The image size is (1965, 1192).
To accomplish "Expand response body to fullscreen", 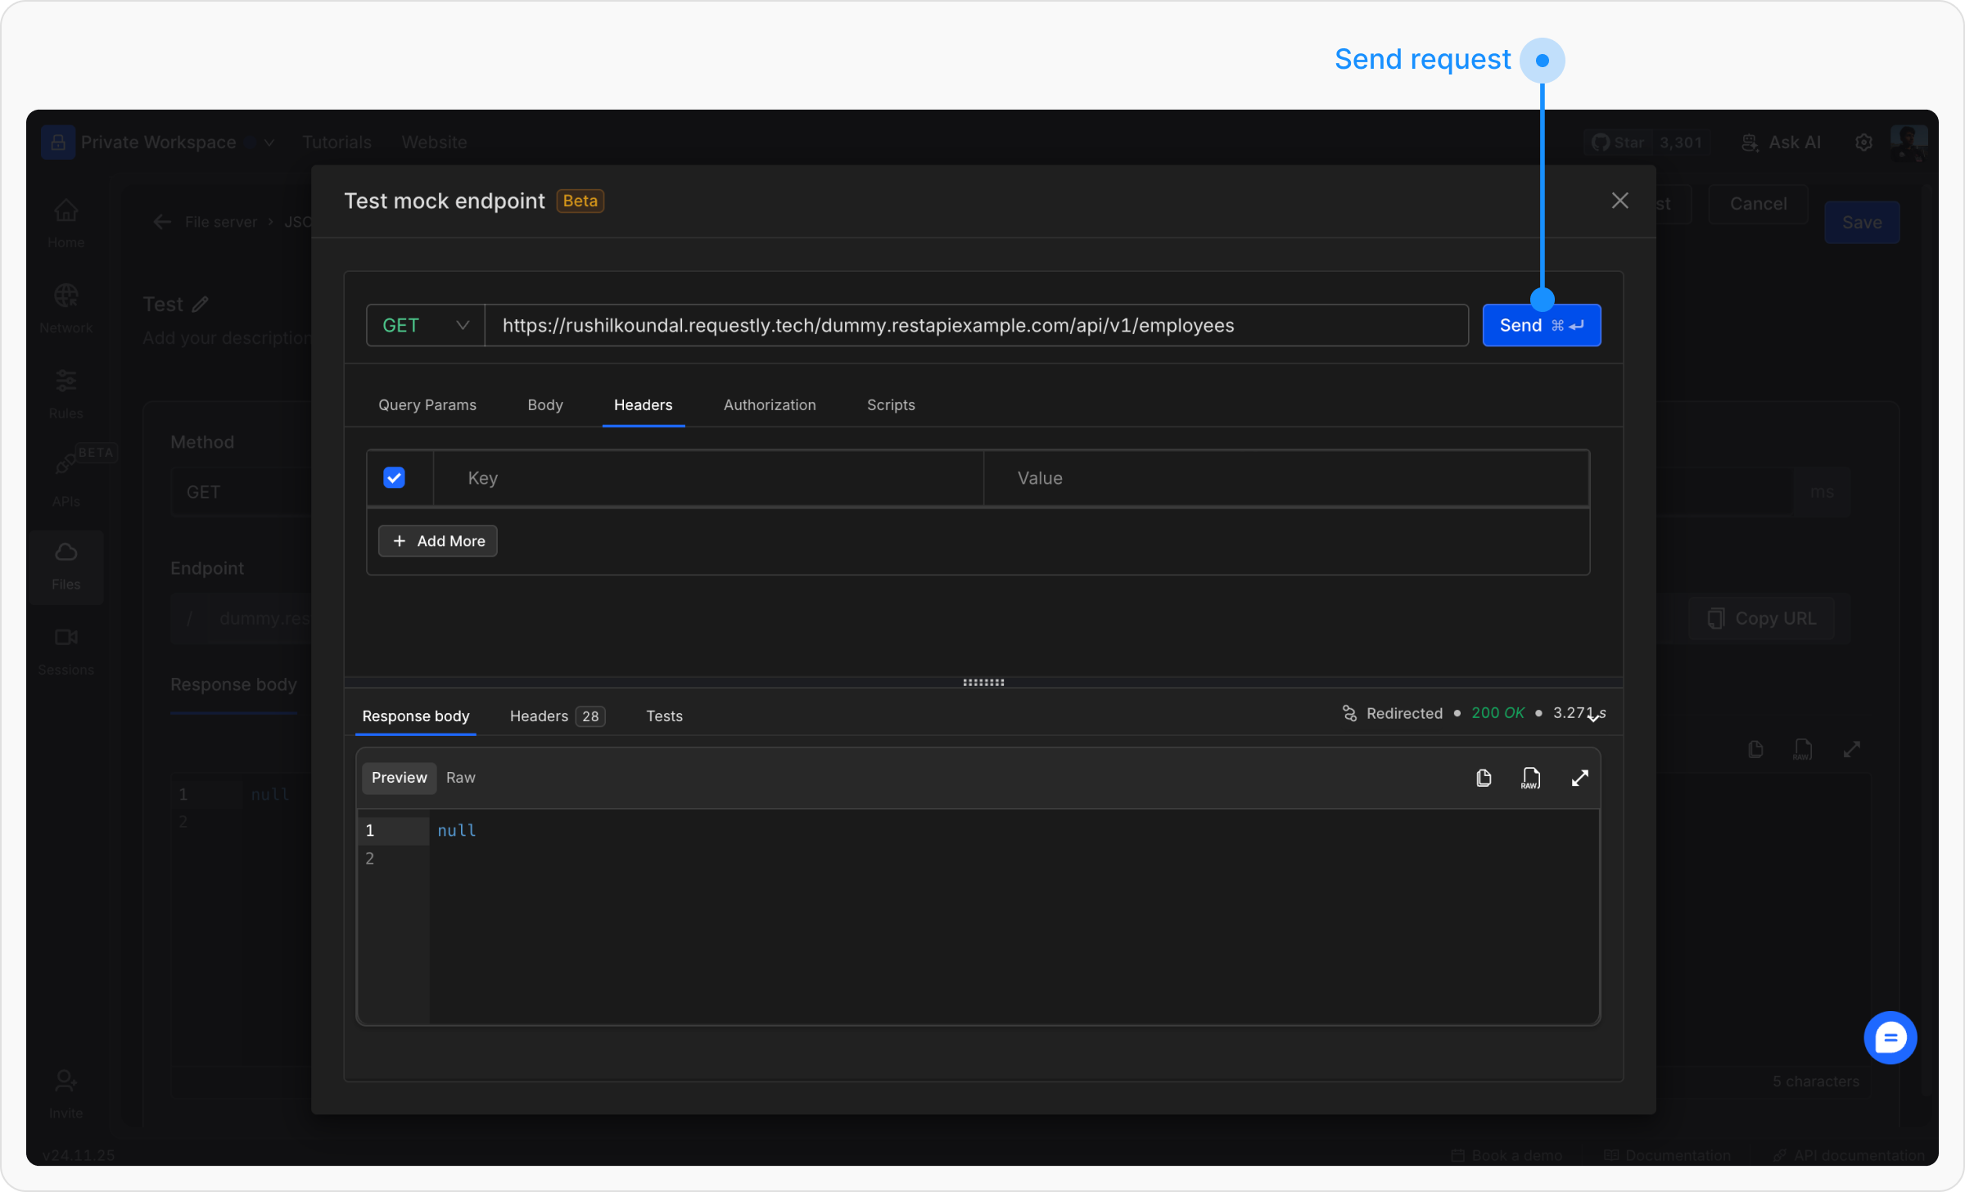I will coord(1579,778).
